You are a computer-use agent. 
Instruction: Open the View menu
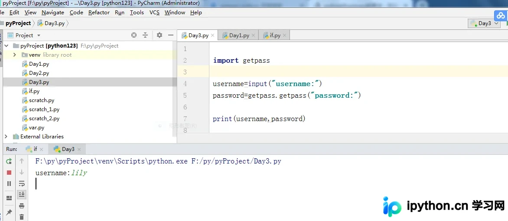click(x=30, y=12)
